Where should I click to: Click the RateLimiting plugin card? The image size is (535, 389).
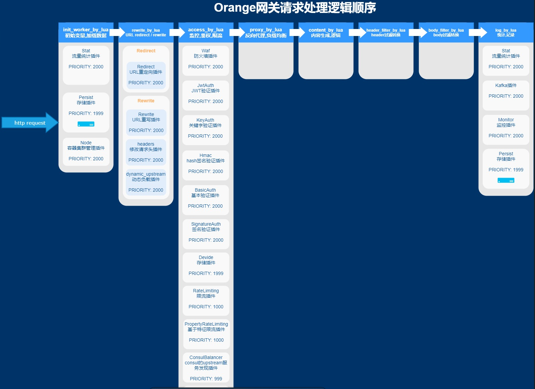206,301
